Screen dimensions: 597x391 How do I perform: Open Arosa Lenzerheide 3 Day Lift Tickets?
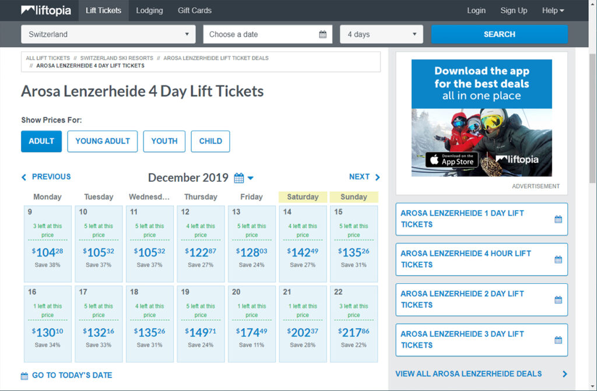click(x=482, y=340)
